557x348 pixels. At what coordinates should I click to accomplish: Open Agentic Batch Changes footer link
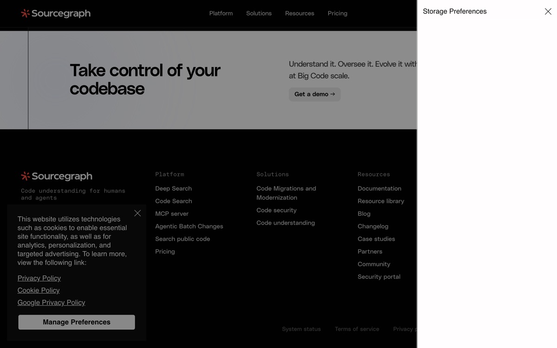tap(189, 226)
